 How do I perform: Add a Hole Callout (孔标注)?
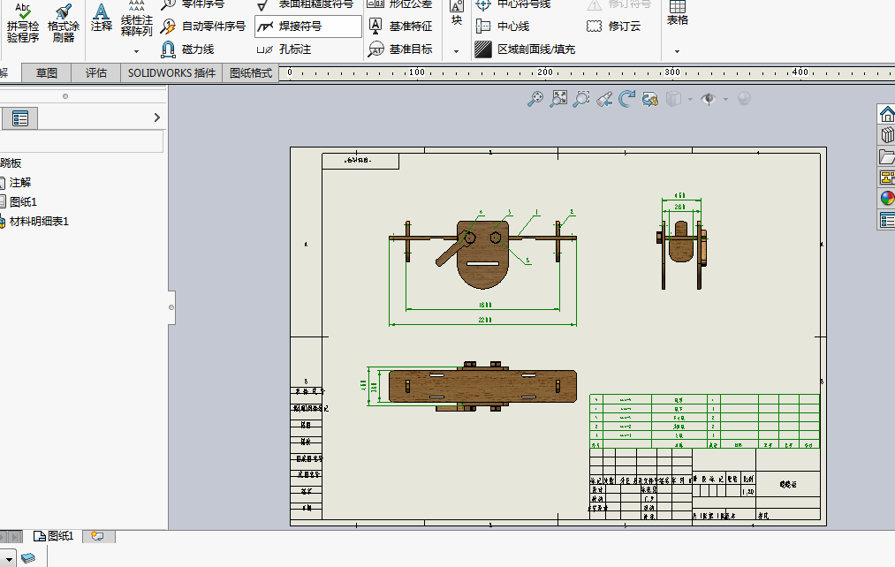(x=284, y=49)
